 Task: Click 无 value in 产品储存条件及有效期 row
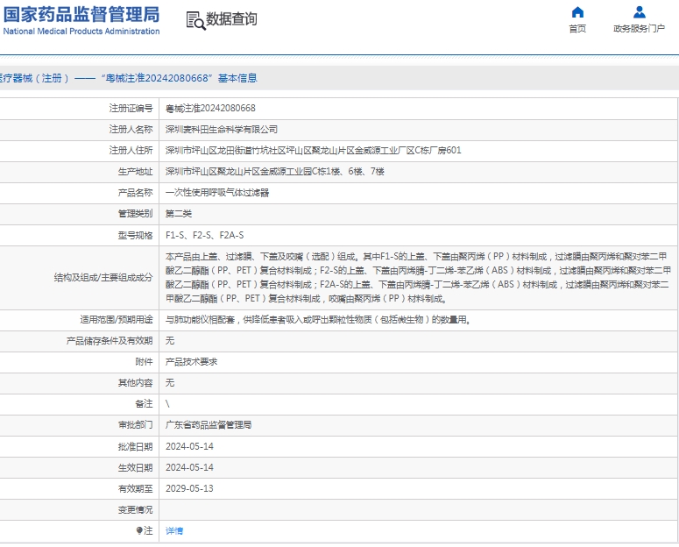[x=170, y=341]
